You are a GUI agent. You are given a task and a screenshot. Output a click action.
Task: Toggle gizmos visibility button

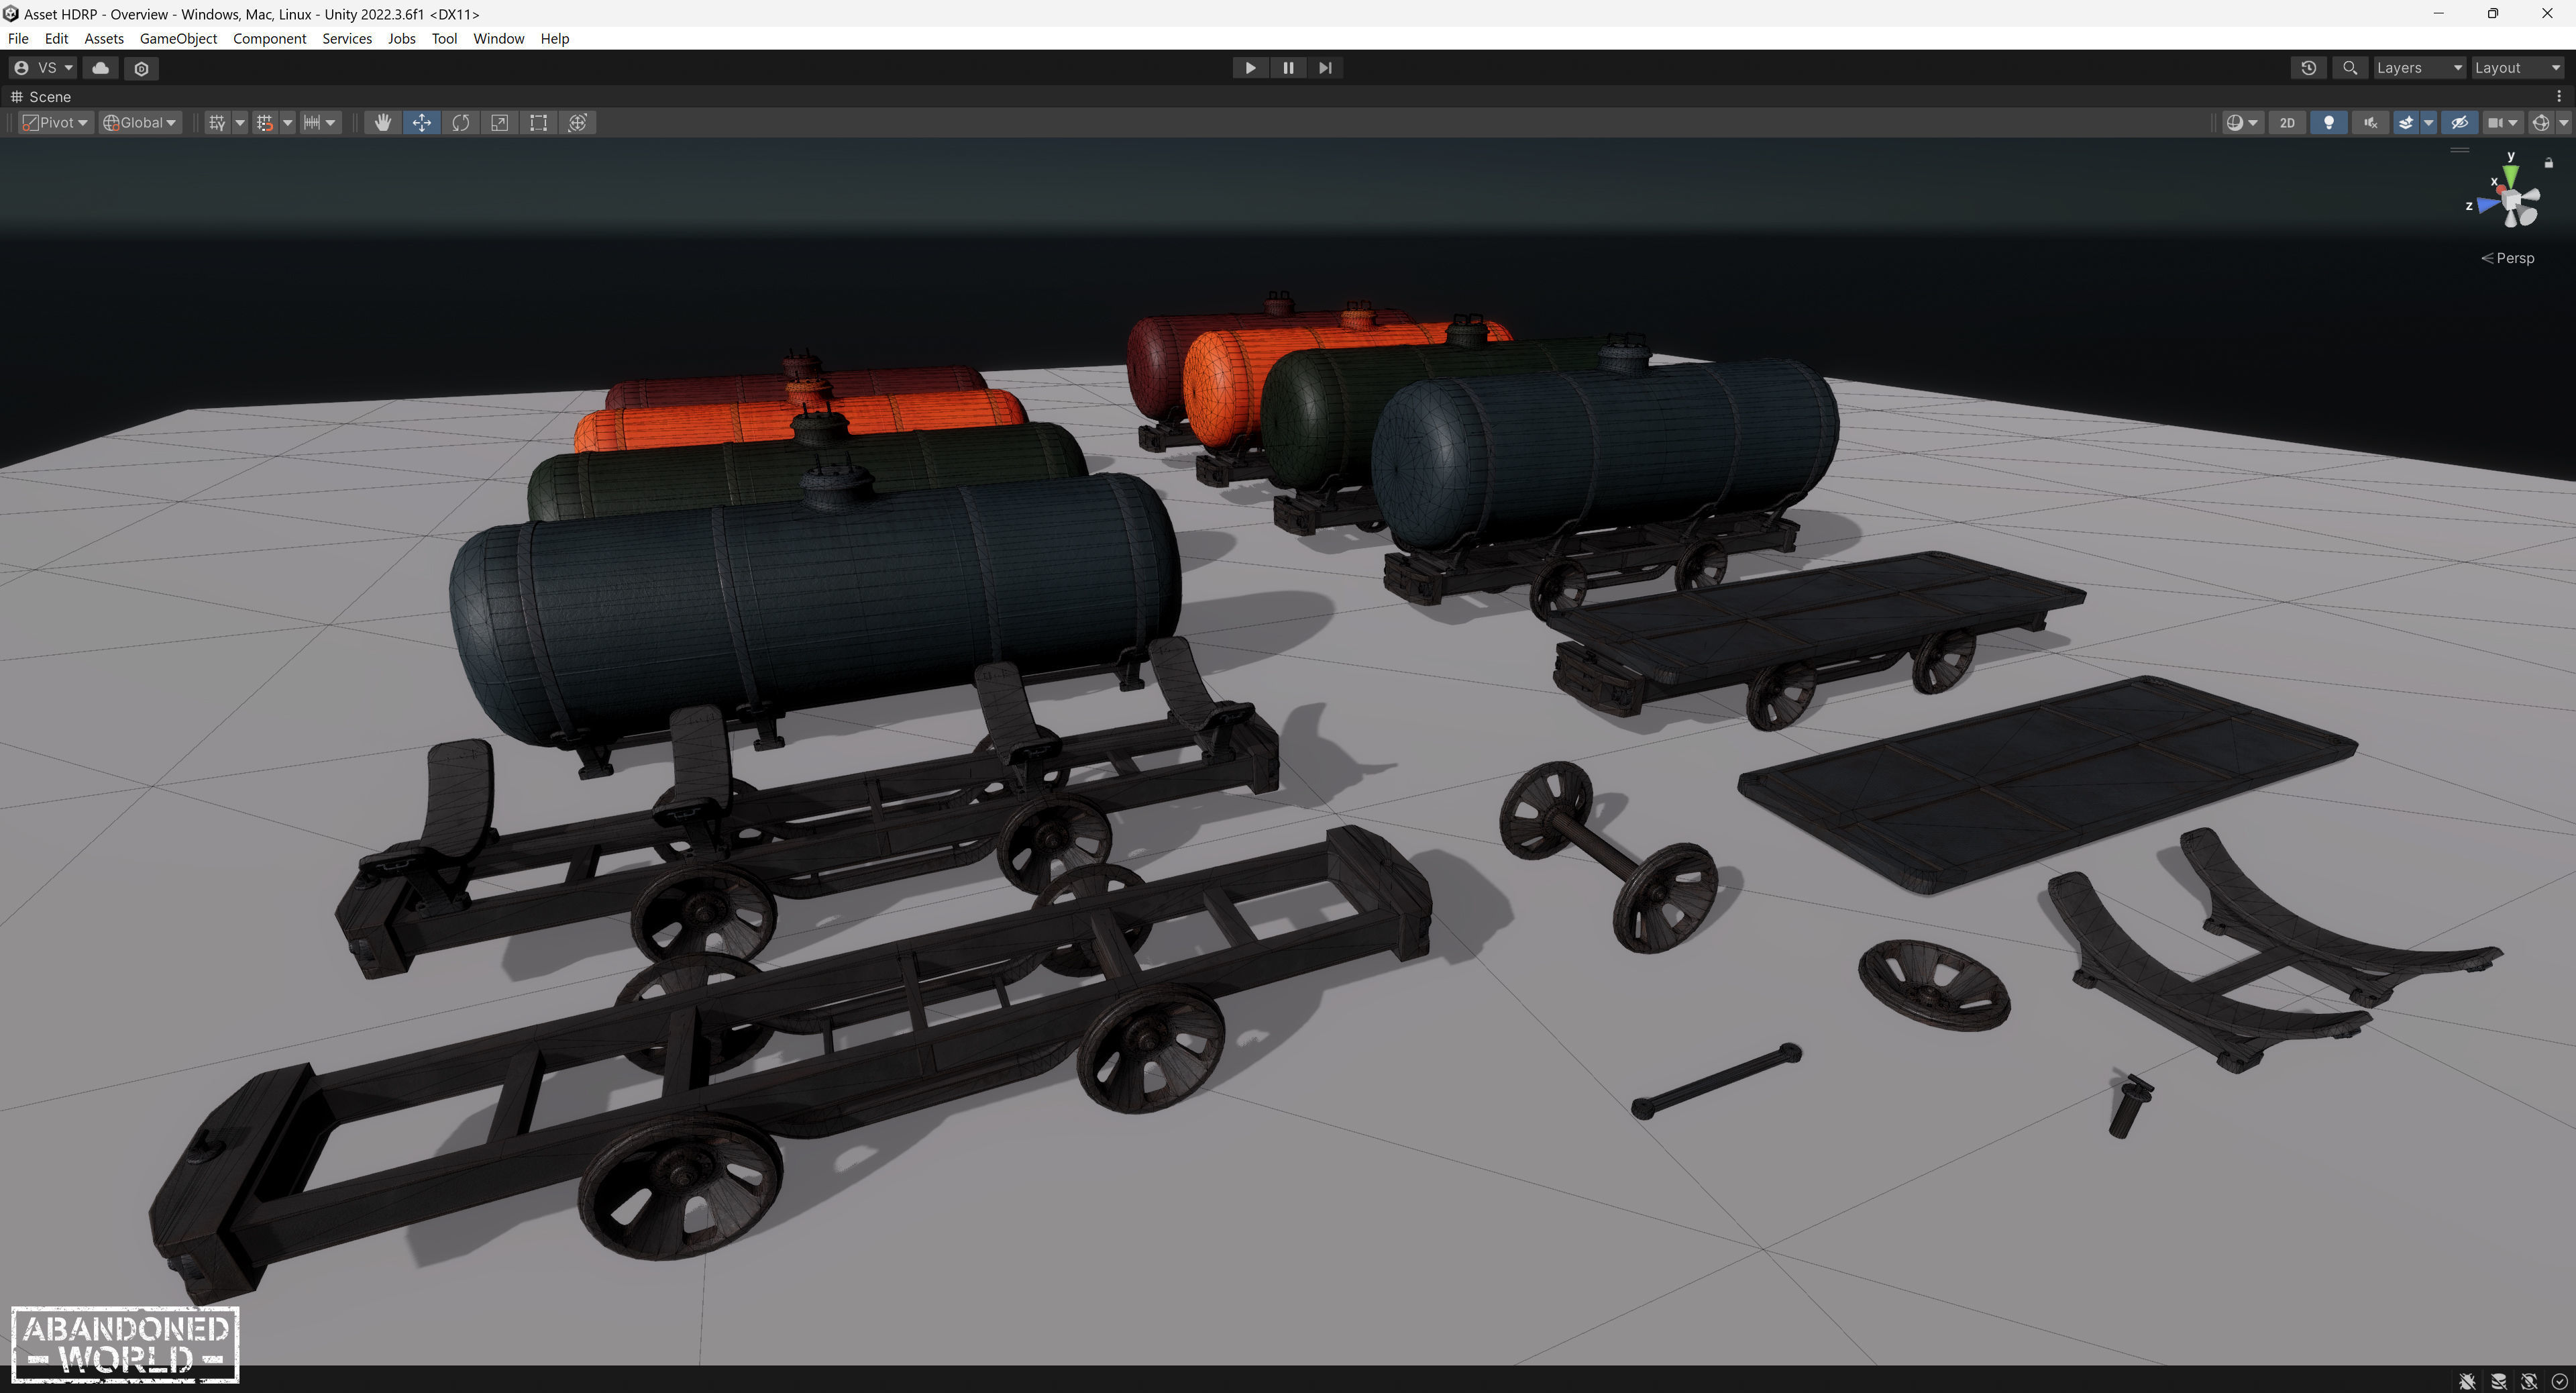(x=2540, y=123)
